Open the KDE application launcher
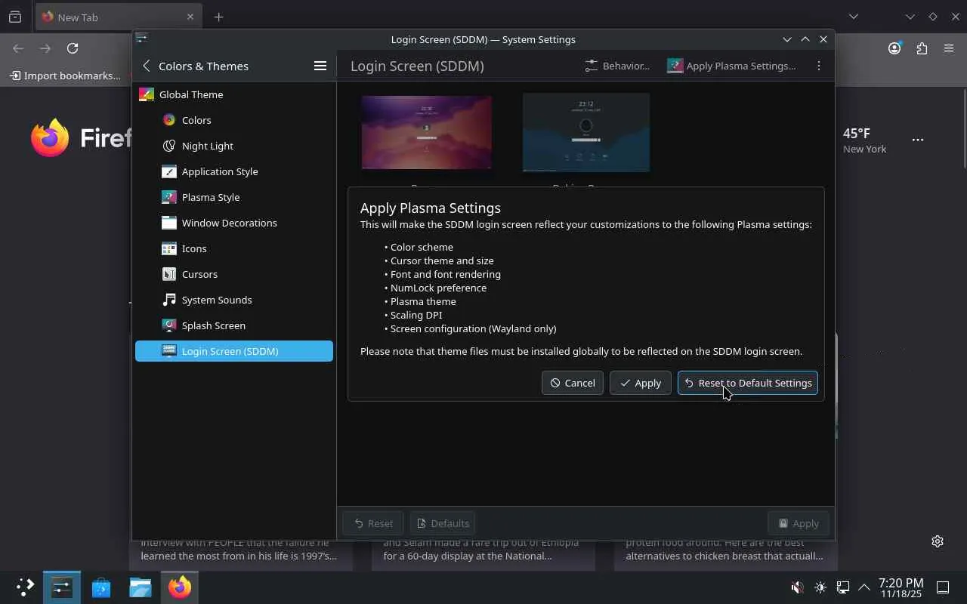 click(25, 587)
